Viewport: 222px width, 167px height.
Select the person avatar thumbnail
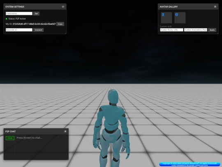click(x=166, y=18)
